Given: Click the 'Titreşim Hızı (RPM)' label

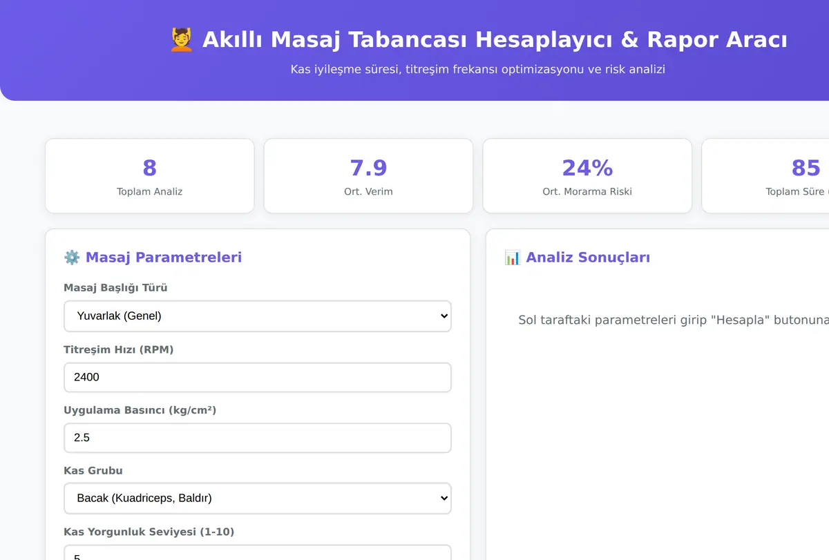Looking at the screenshot, I should 119,349.
